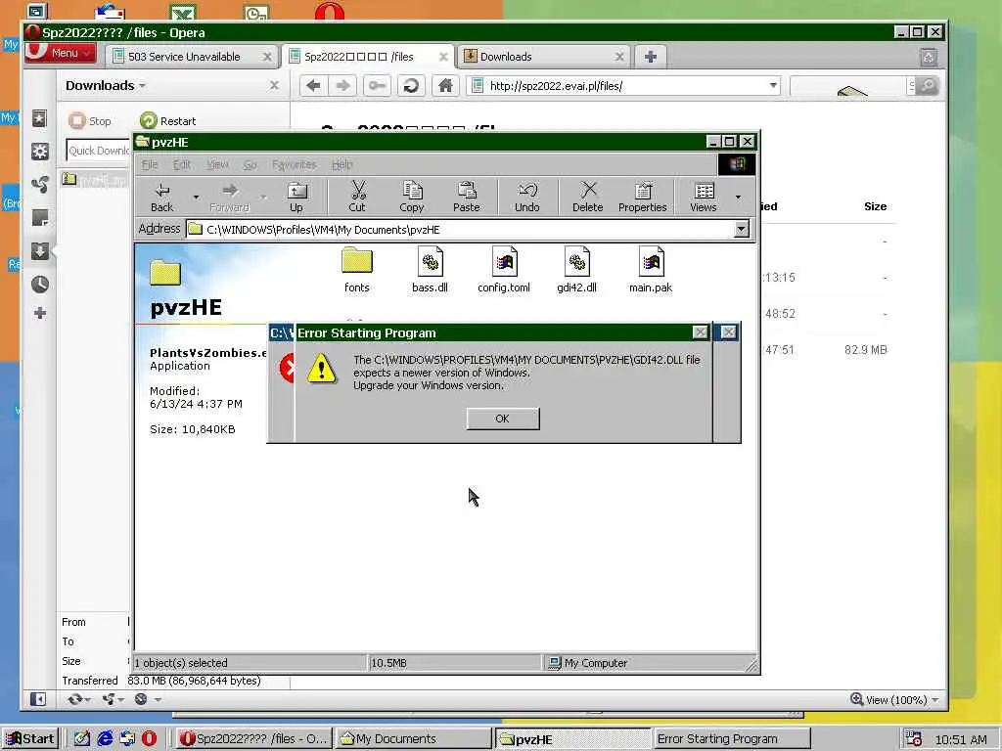Expand the Downloads panel title dropdown

tap(143, 86)
